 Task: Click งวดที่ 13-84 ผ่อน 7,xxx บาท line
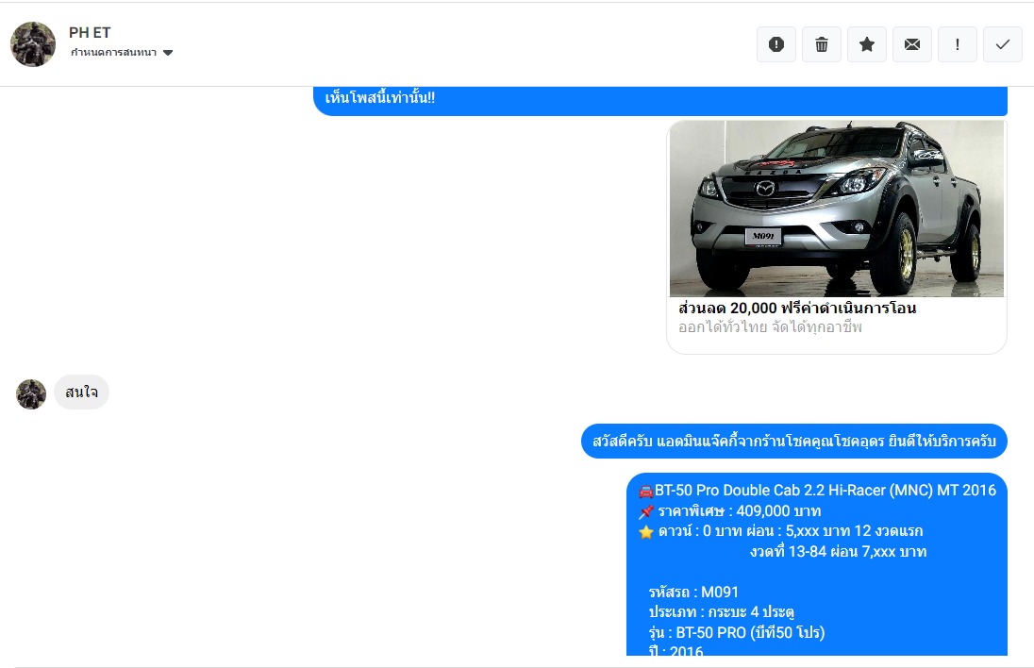tap(838, 551)
